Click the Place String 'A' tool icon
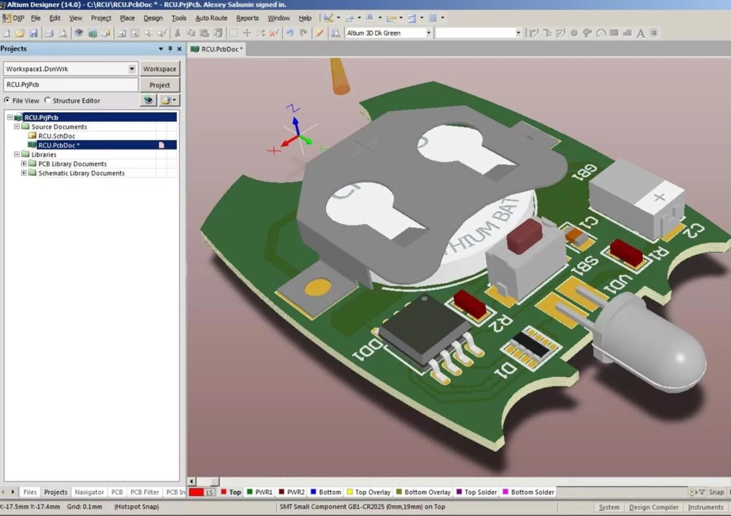Screen dimensions: 731x516 (x=640, y=33)
